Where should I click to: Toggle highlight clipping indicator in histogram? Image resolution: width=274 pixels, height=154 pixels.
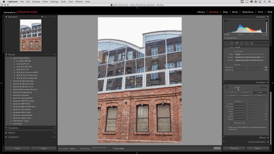point(267,21)
